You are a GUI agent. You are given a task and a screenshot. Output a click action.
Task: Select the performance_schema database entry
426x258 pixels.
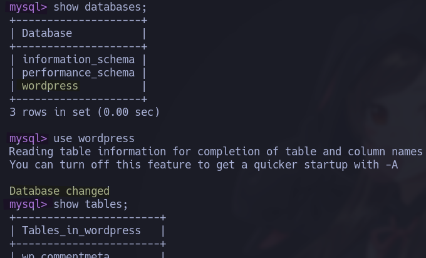(78, 73)
